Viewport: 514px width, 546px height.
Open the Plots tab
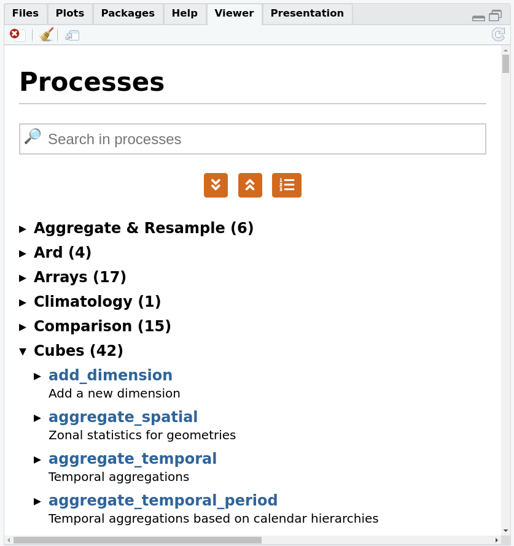tap(70, 13)
